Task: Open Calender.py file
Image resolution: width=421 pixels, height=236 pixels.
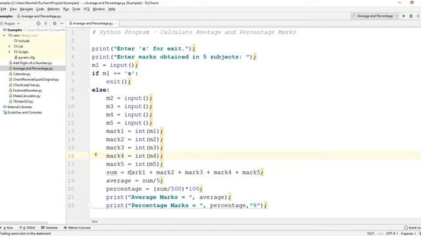Action: pyautogui.click(x=20, y=74)
